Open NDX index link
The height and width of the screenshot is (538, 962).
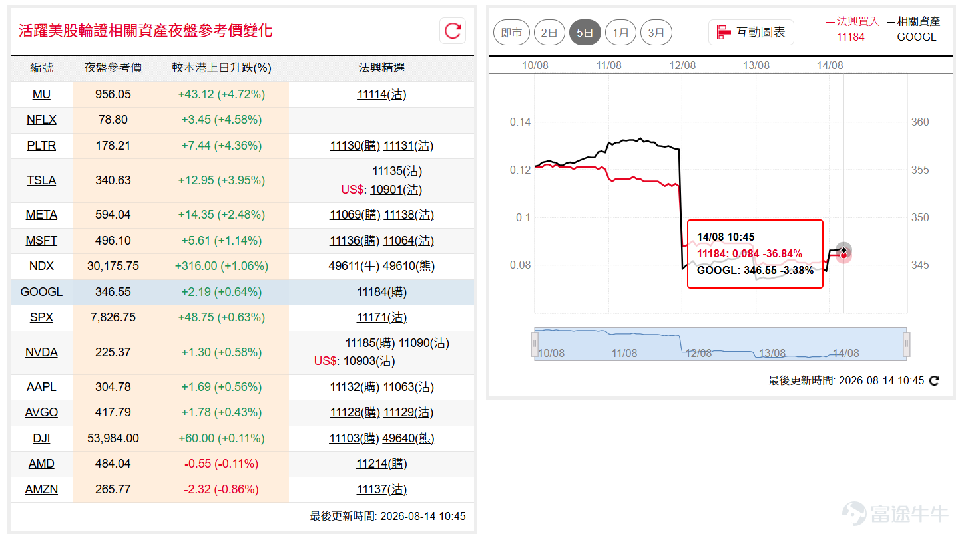point(41,266)
